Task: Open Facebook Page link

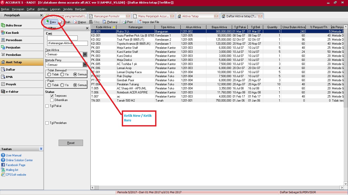Action: point(16,165)
